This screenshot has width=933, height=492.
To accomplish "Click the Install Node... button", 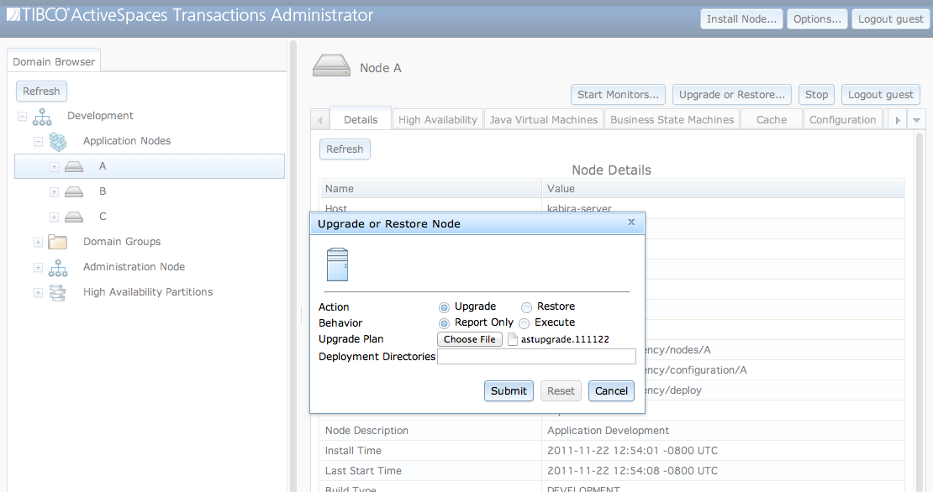I will pyautogui.click(x=741, y=19).
